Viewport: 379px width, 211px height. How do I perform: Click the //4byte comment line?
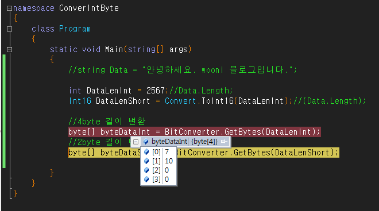[x=107, y=121]
